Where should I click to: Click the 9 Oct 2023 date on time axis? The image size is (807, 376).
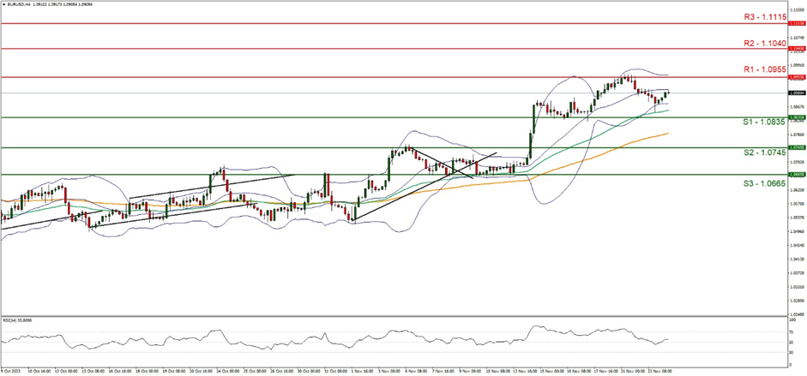click(x=12, y=371)
